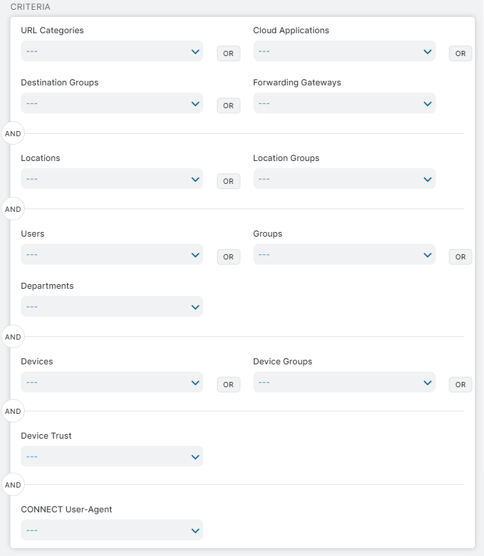The height and width of the screenshot is (556, 484).
Task: Expand the Location Groups selector
Action: click(x=344, y=179)
